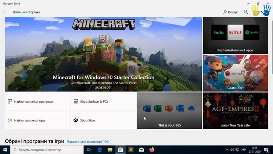Open the network status tray icon

pos(237,150)
